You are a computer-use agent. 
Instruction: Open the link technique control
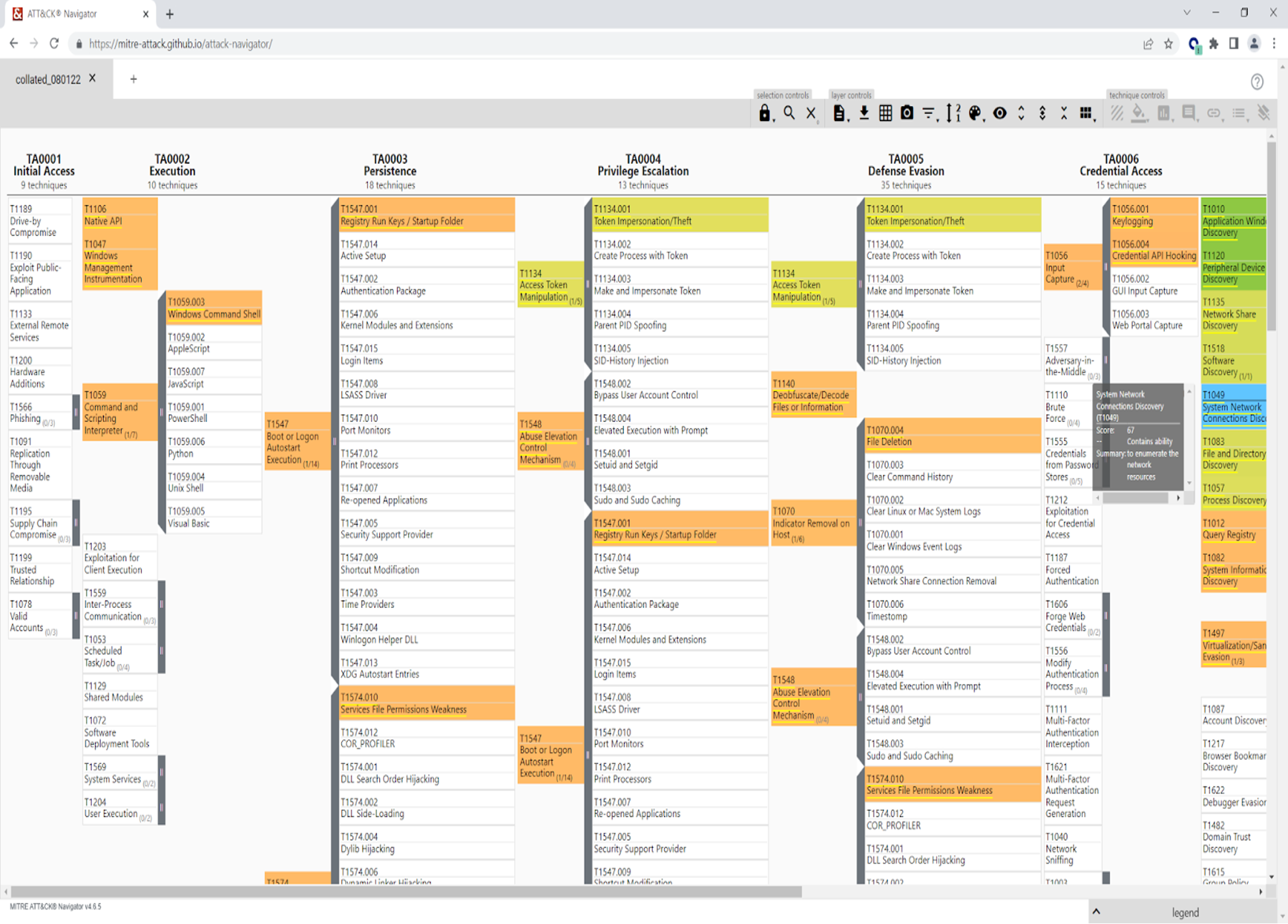(1214, 113)
